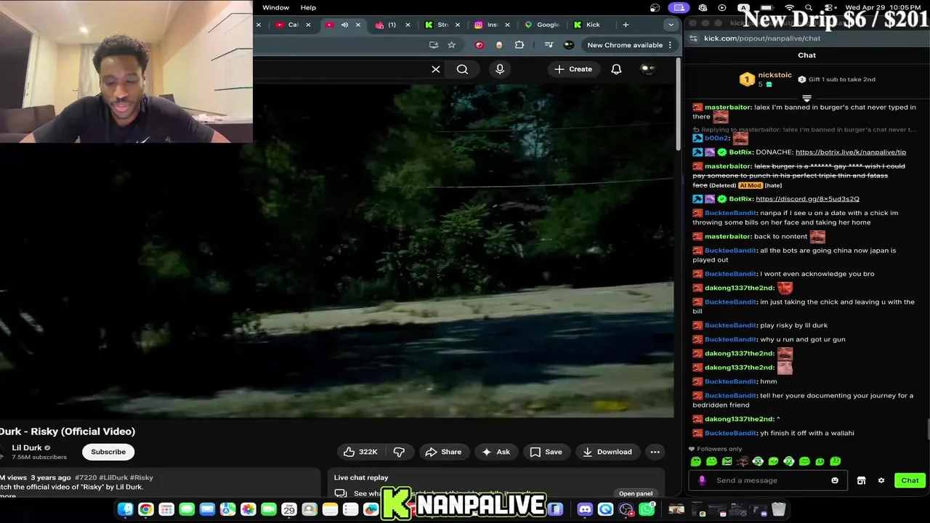Click the purple microphone in chat input
This screenshot has width=930, height=523.
702,480
